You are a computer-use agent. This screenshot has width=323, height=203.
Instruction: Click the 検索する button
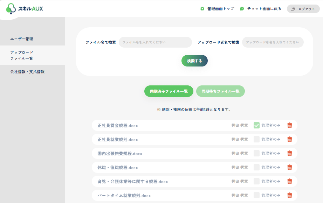click(x=194, y=61)
